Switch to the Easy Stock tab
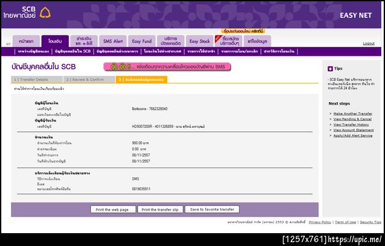Screen dimensions: 385x246 pyautogui.click(x=200, y=41)
